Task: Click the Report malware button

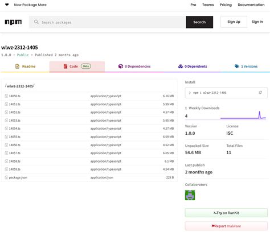Action: click(226, 226)
